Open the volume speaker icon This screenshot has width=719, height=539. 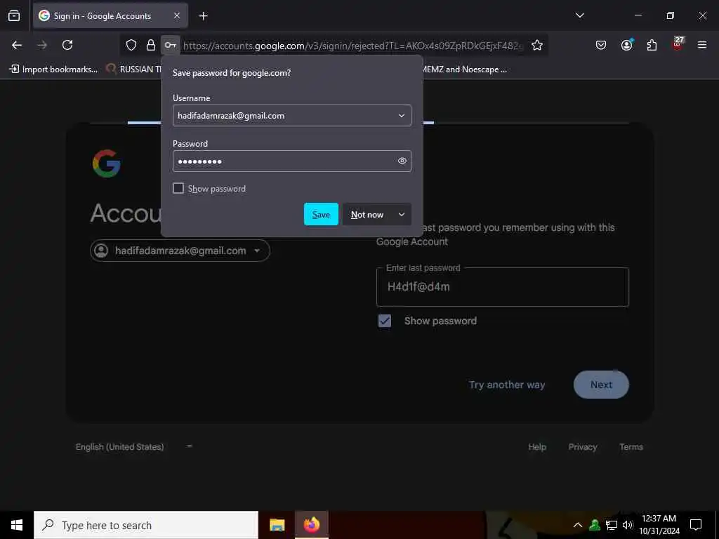tap(627, 525)
